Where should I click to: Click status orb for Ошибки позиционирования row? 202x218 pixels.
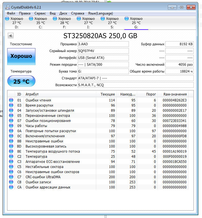pos(11,121)
